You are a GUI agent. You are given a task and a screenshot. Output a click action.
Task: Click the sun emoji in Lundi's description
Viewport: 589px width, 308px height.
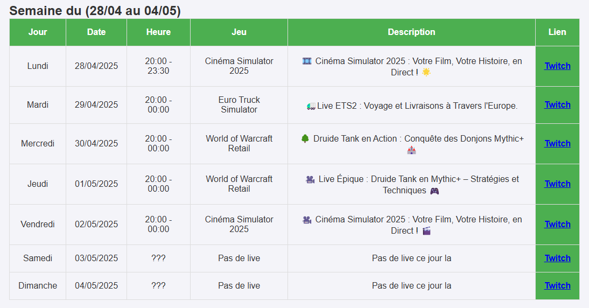[x=426, y=72]
